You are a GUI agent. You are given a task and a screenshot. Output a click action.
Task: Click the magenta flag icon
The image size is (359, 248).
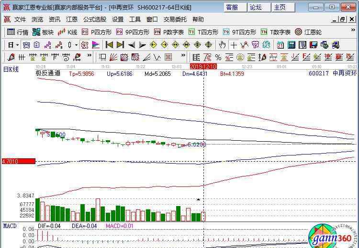[96, 45]
